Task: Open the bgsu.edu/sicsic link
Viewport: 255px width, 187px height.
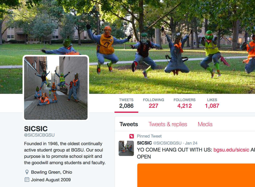Action: point(231,150)
